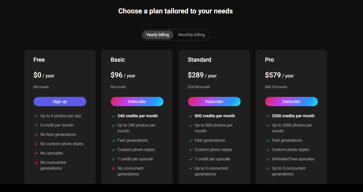Click checkmark beside Up to 4 photos per day
The image size is (363, 192).
tap(36, 116)
